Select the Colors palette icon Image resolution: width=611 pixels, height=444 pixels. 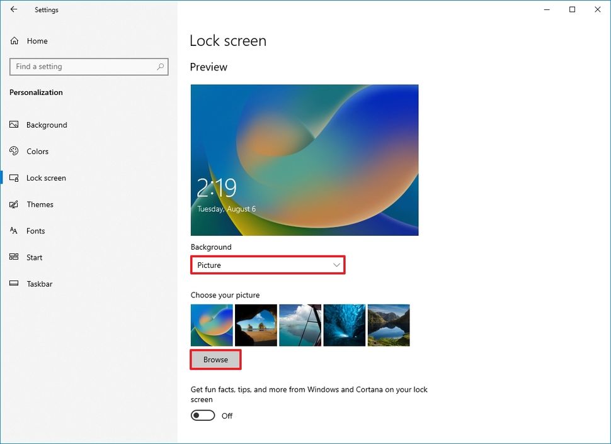click(x=14, y=151)
